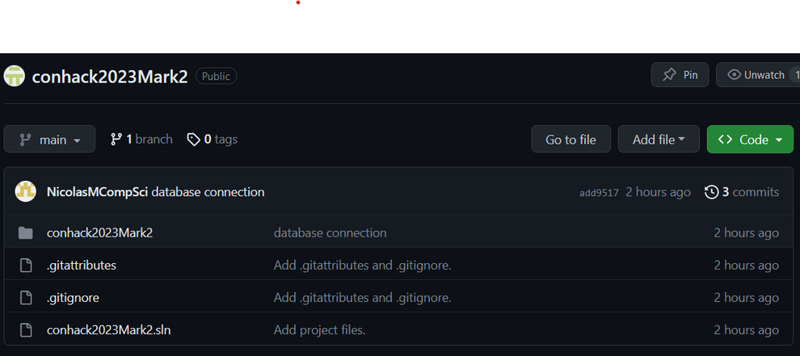800x356 pixels.
Task: Open the Add project files commit message
Action: tap(320, 330)
